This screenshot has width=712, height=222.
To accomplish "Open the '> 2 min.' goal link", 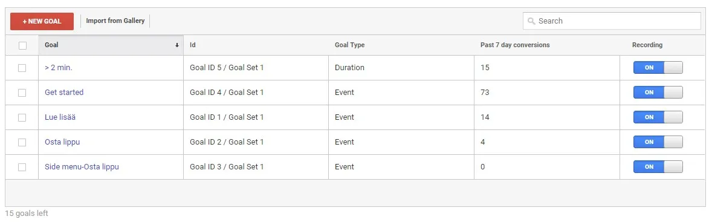I will [x=59, y=68].
